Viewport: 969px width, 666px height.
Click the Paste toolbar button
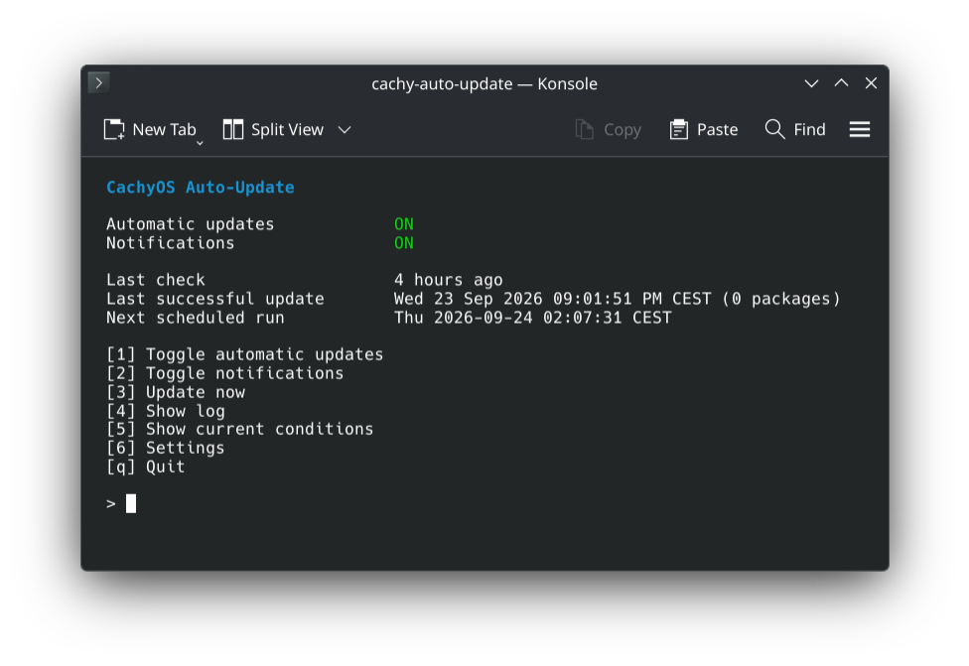(704, 130)
